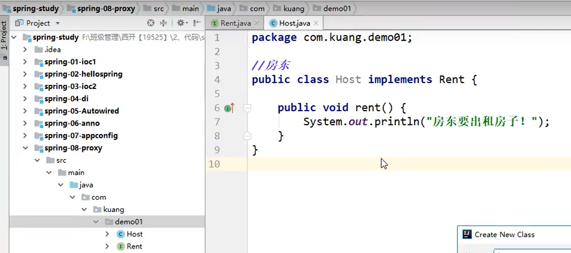
Task: Click the java breadcrumb
Action: 219,8
